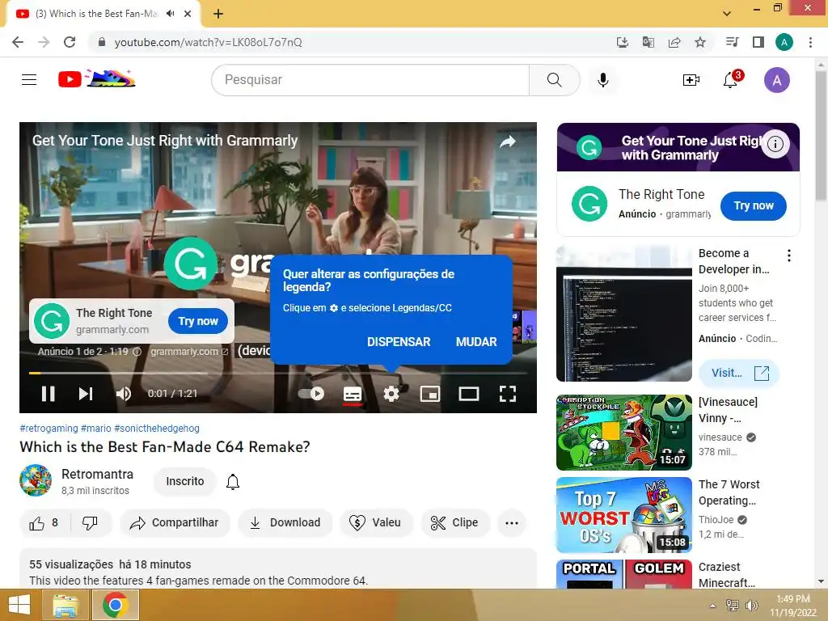The height and width of the screenshot is (621, 828).
Task: Click translate page icon in address bar
Action: coord(648,42)
